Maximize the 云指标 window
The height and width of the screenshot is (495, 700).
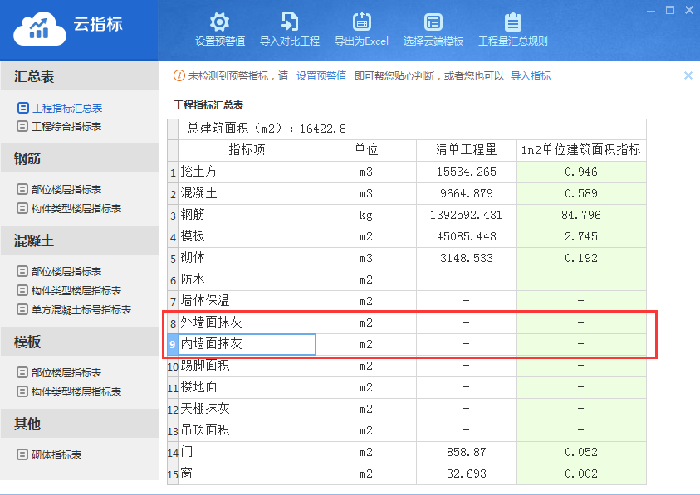click(x=670, y=10)
